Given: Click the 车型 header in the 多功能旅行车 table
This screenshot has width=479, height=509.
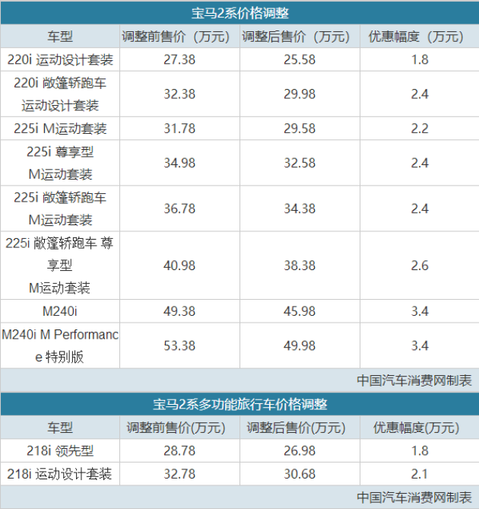Looking at the screenshot, I should 60,428.
